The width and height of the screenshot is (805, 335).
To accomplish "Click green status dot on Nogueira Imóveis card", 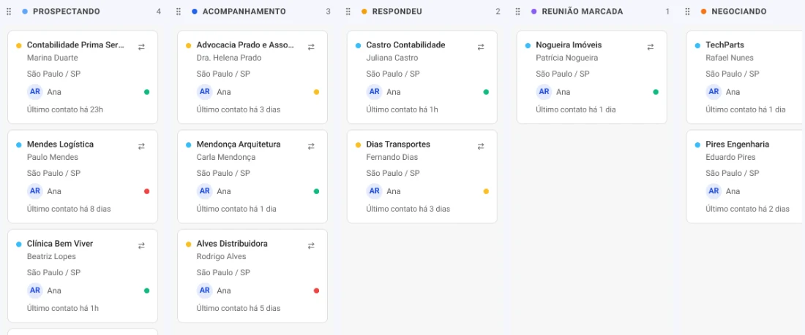I will pyautogui.click(x=656, y=92).
